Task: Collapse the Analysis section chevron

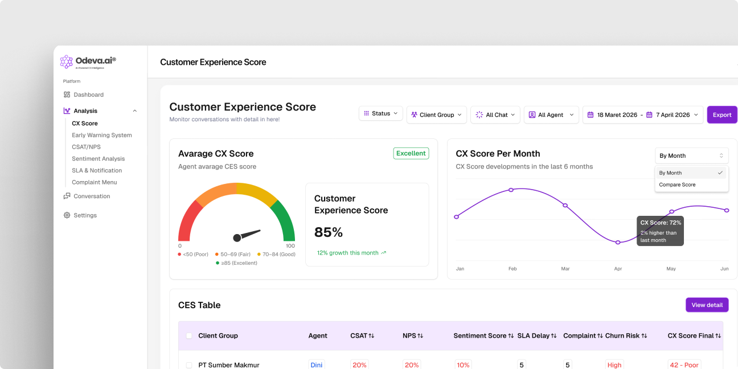Action: 135,111
